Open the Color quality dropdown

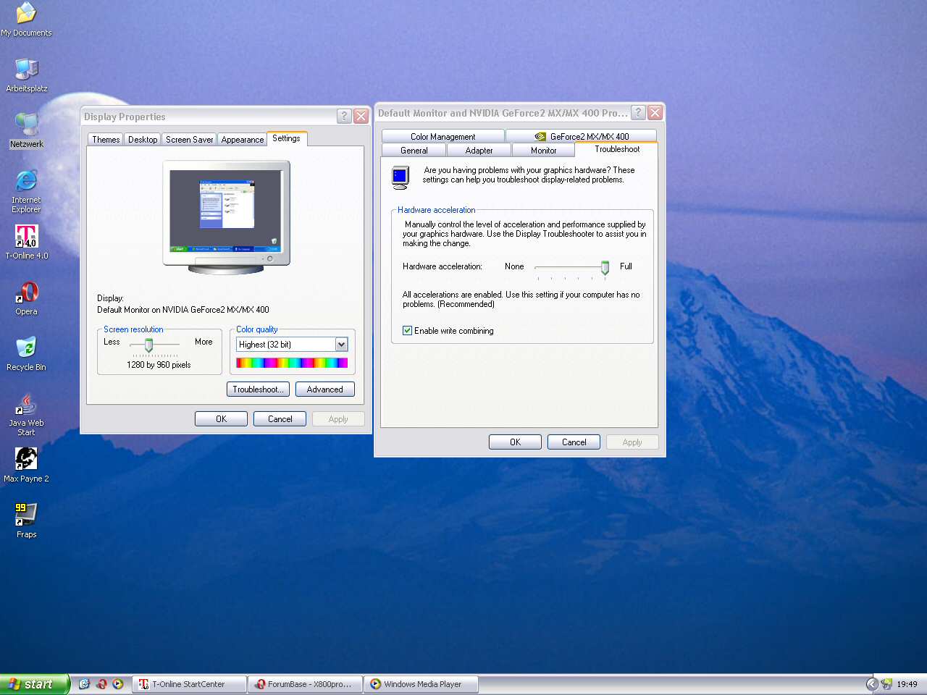tap(341, 345)
